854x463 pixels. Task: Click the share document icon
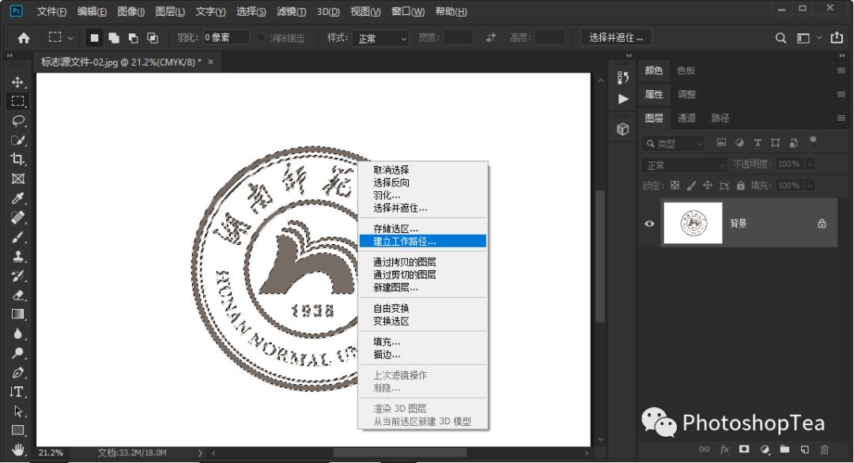pyautogui.click(x=837, y=38)
